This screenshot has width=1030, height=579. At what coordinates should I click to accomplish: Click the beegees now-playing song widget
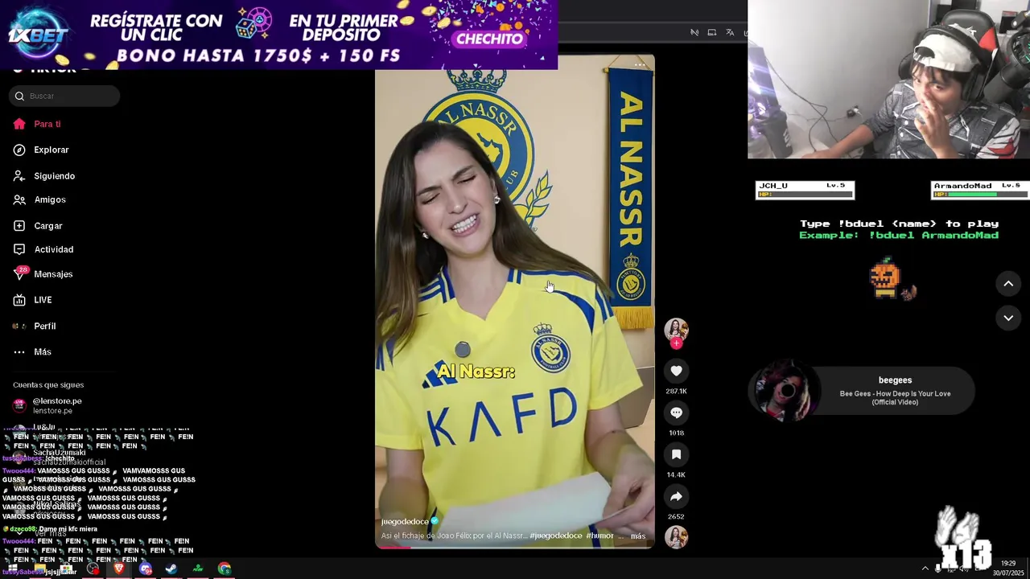click(x=862, y=392)
